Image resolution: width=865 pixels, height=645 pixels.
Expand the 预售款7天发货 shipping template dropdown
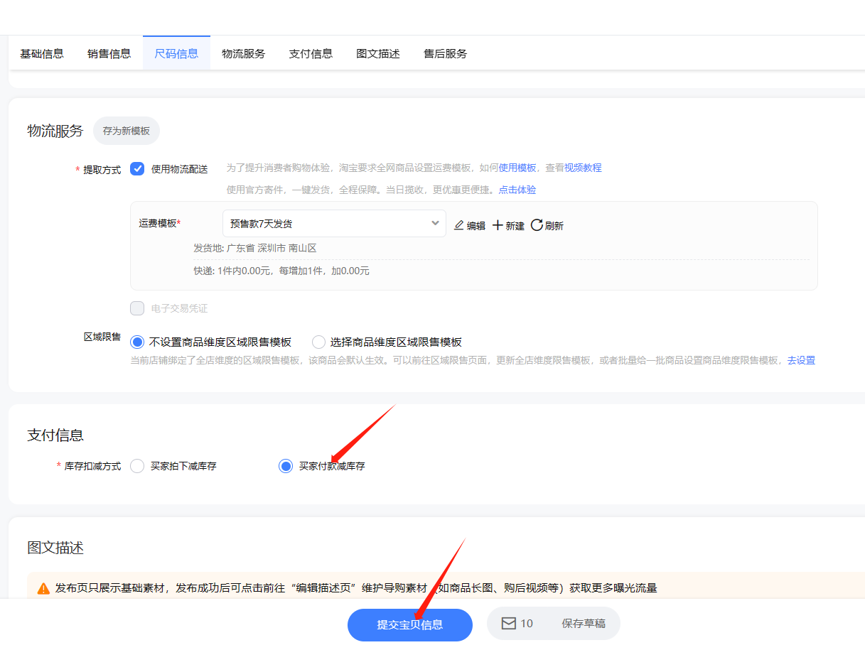click(334, 224)
